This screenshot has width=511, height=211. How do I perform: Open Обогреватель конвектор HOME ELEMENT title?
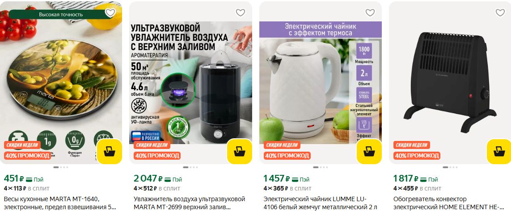tap(450, 203)
